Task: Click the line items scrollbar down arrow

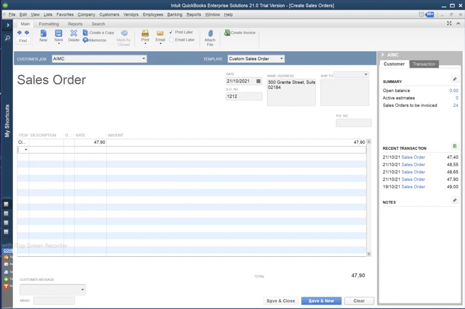Action: point(369,254)
